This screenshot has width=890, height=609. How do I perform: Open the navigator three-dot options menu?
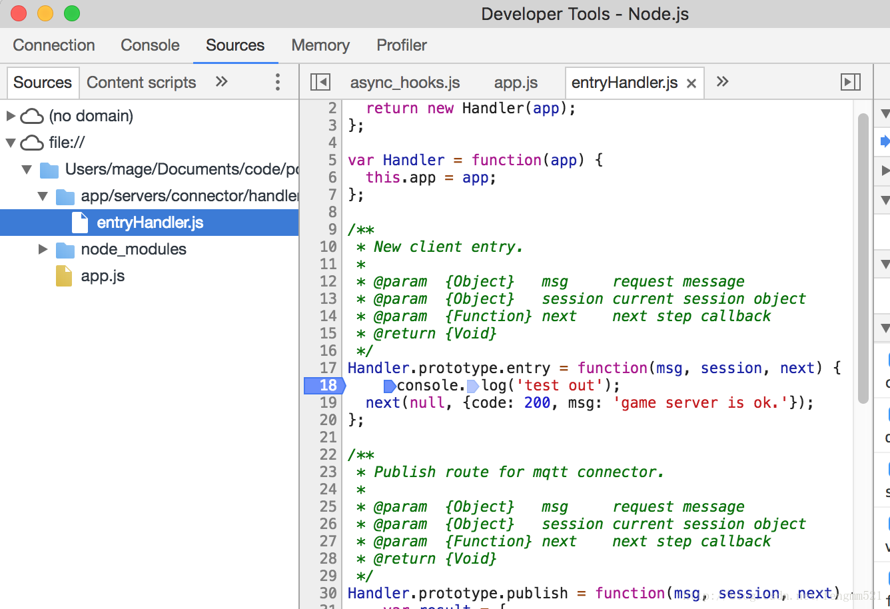278,82
